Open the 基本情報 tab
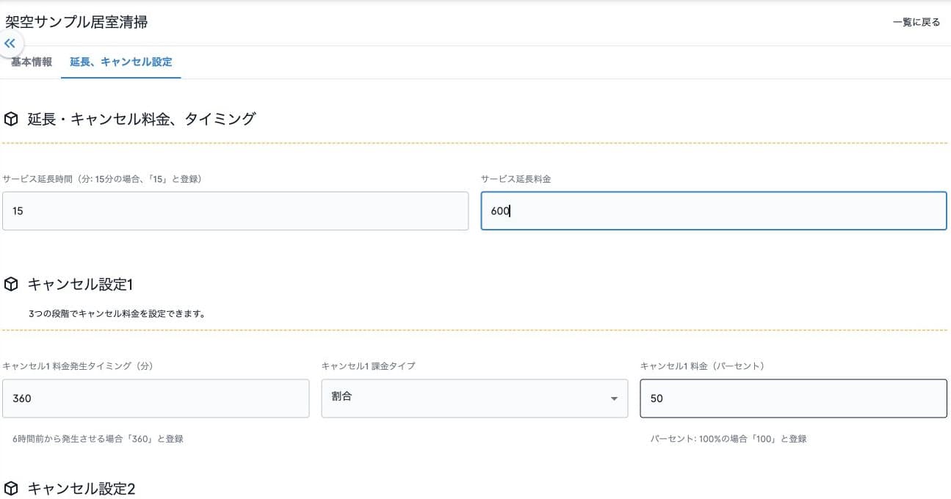The height and width of the screenshot is (499, 951). click(32, 62)
